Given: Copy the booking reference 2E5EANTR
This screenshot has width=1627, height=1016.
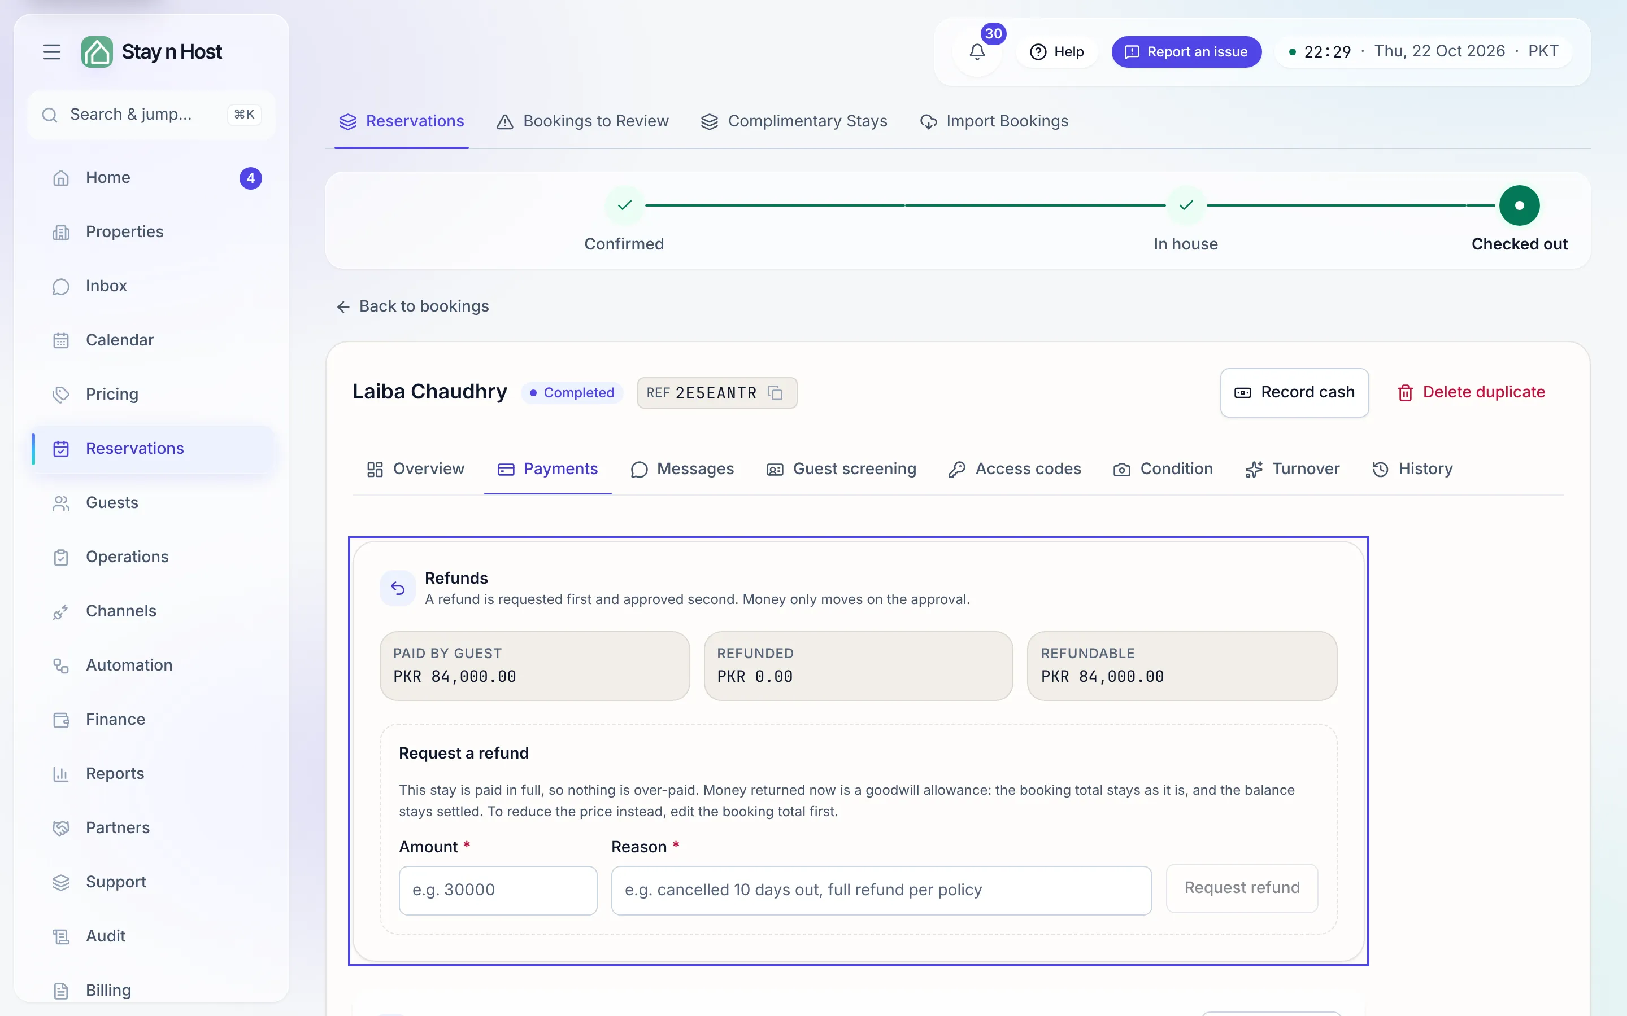Looking at the screenshot, I should tap(775, 392).
